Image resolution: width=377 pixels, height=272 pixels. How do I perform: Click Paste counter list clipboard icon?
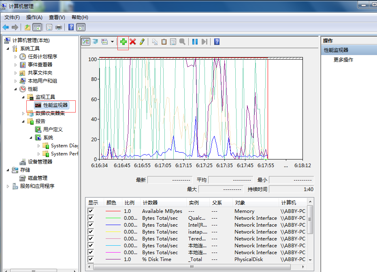[164, 42]
